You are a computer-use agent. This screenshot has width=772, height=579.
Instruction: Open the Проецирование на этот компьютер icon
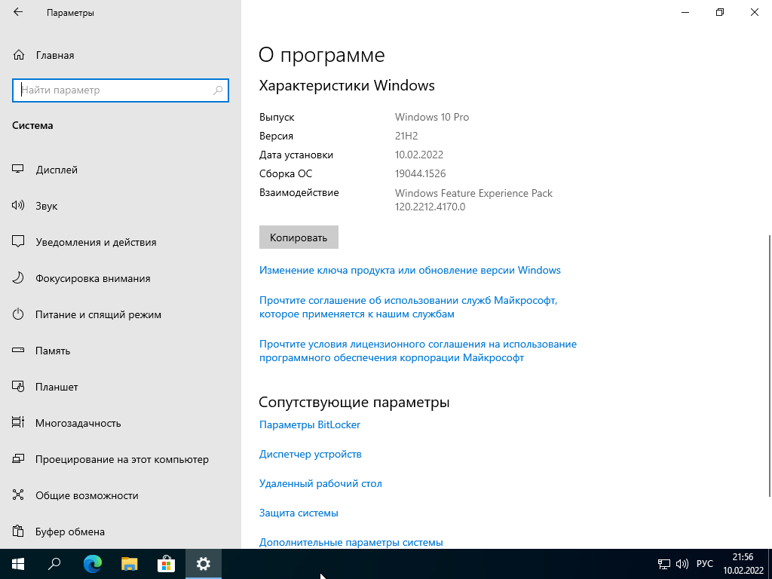18,459
